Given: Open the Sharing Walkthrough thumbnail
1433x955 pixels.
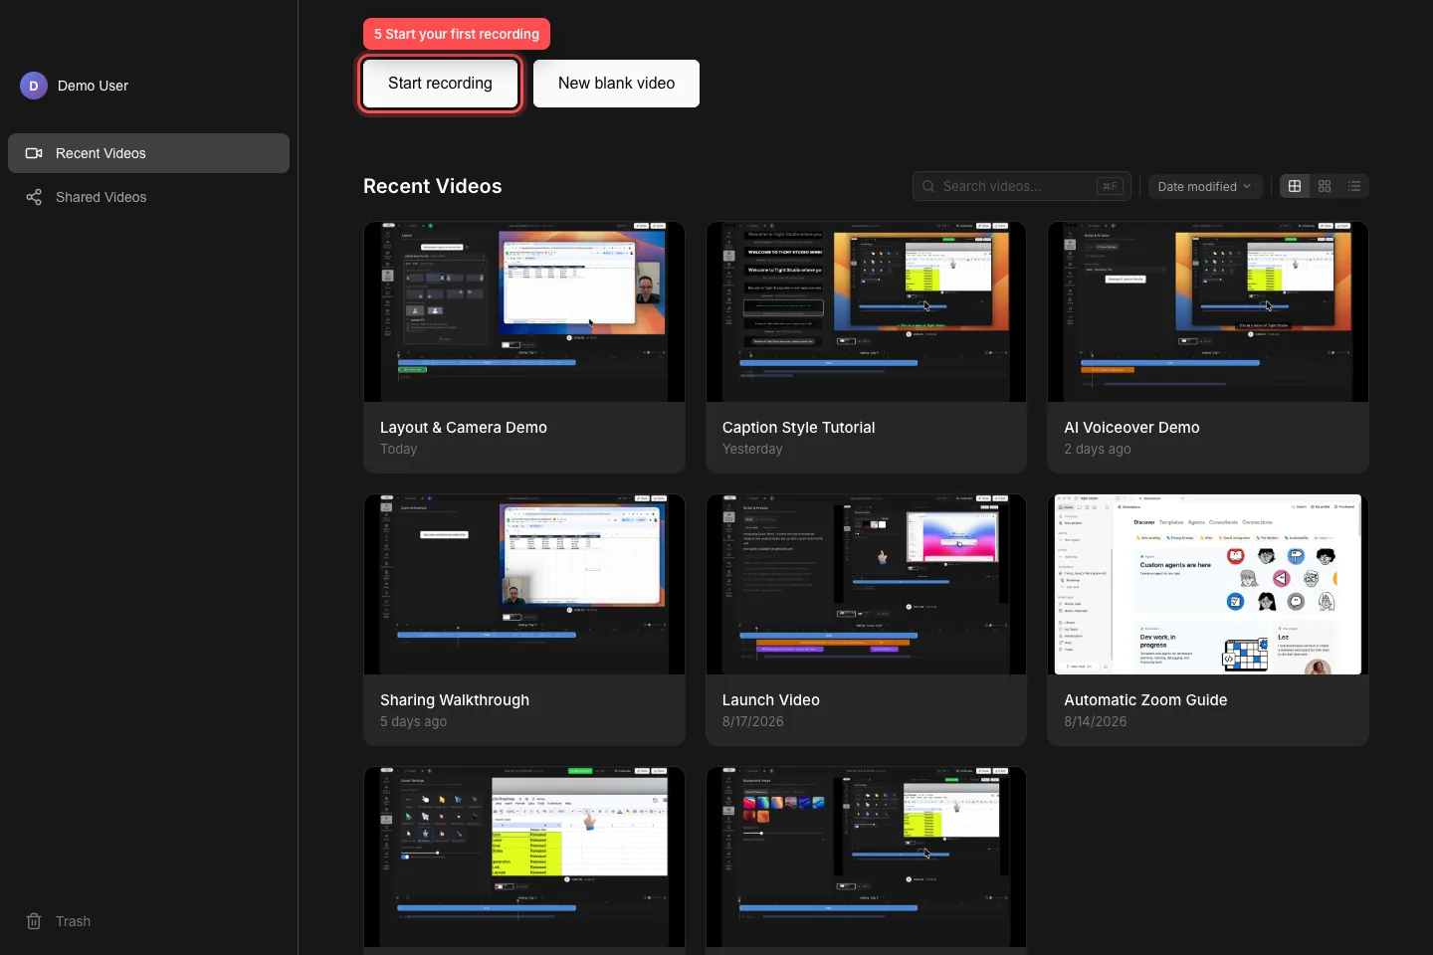Looking at the screenshot, I should click(x=524, y=584).
